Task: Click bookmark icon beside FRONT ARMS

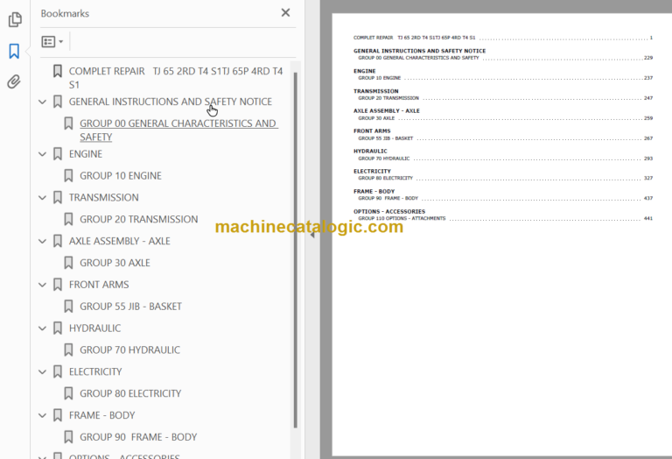Action: point(58,285)
